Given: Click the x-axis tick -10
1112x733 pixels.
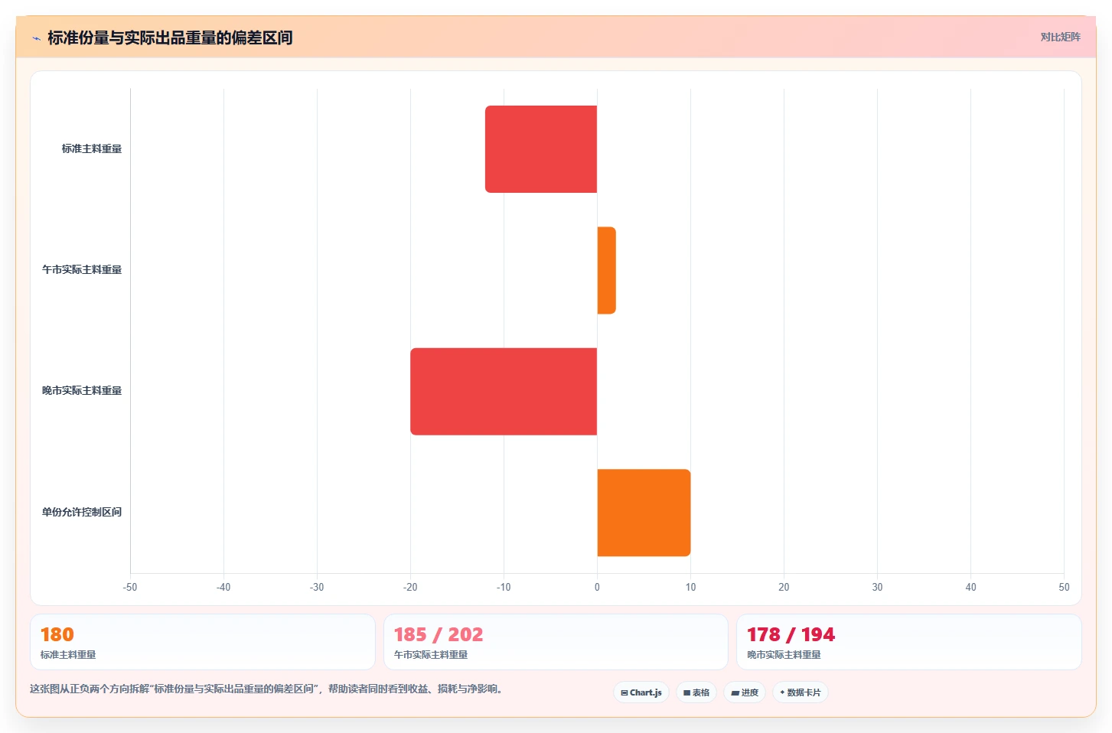Looking at the screenshot, I should 504,587.
